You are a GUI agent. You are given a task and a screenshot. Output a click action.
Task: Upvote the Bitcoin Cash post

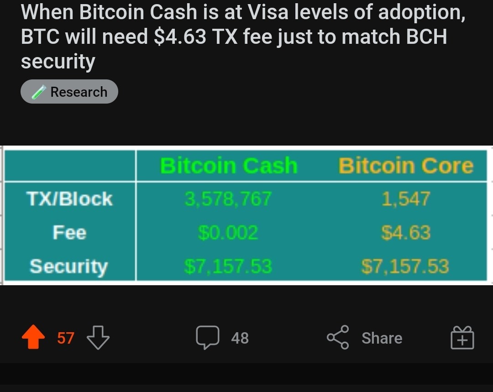point(33,337)
